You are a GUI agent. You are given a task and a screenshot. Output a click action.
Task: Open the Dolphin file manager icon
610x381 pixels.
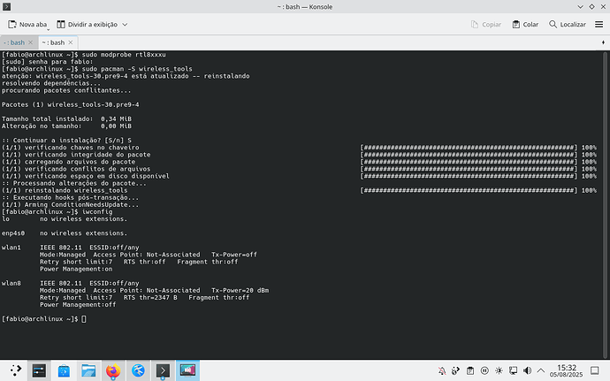coord(88,370)
